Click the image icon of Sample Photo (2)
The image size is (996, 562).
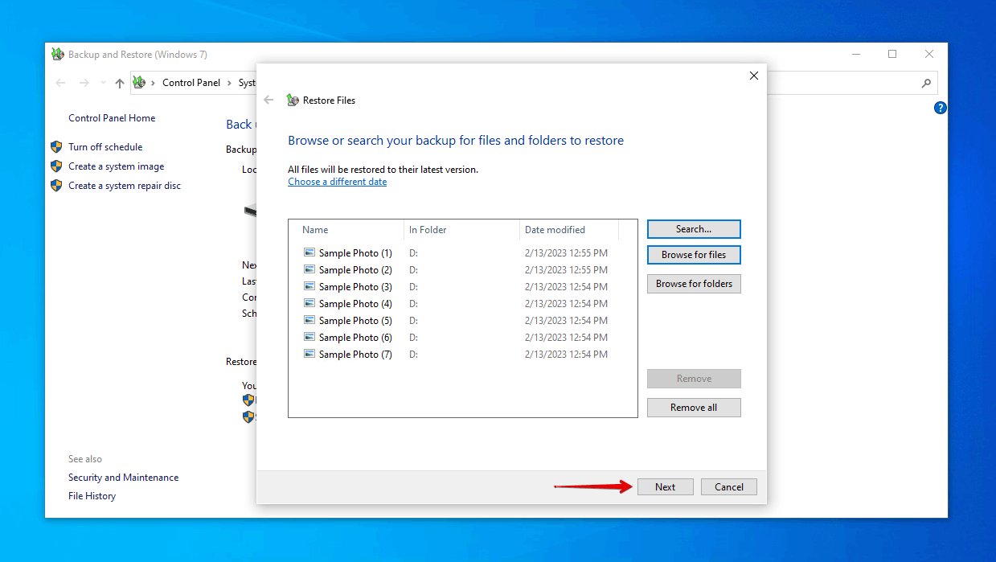tap(309, 269)
